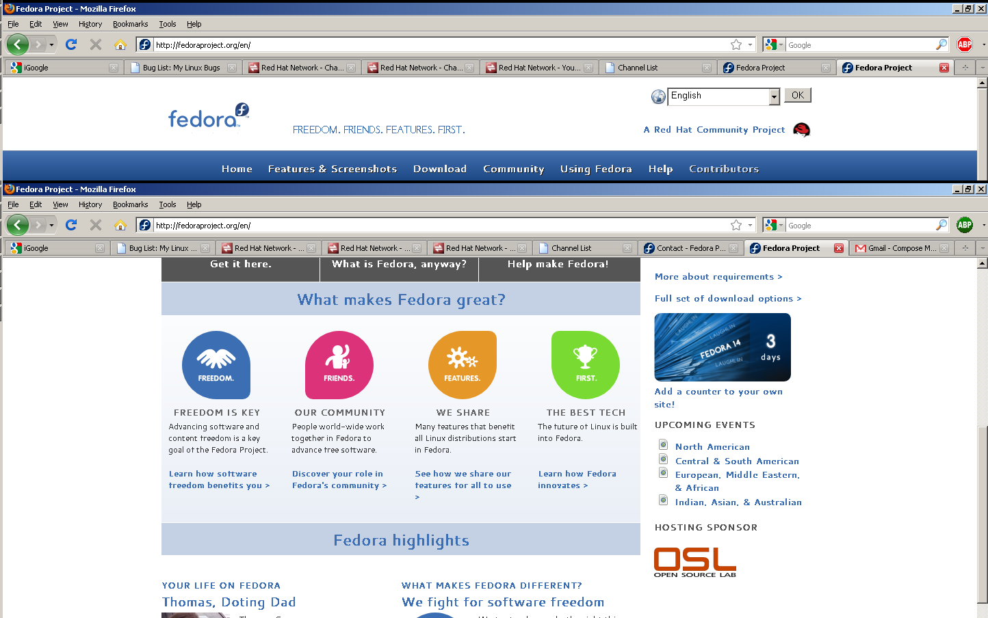Click the Fedora logo on the page header

[209, 116]
